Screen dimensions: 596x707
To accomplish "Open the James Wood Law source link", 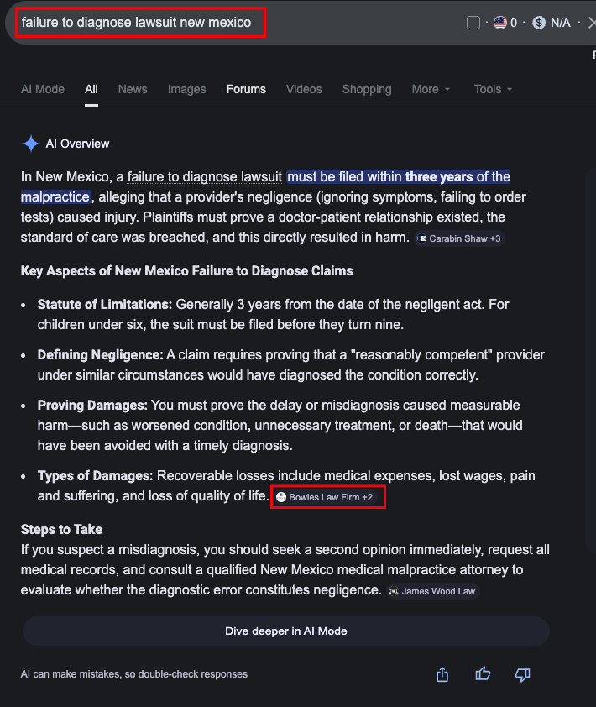I will tap(433, 591).
